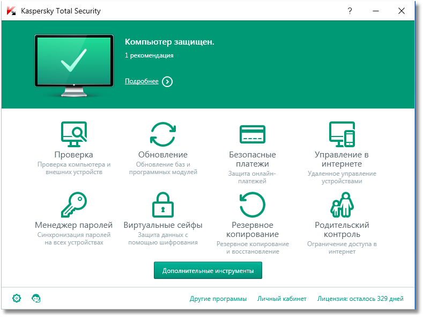Open Менеджер паролей key icon
Screen dimensions: 423x317
[x=74, y=205]
